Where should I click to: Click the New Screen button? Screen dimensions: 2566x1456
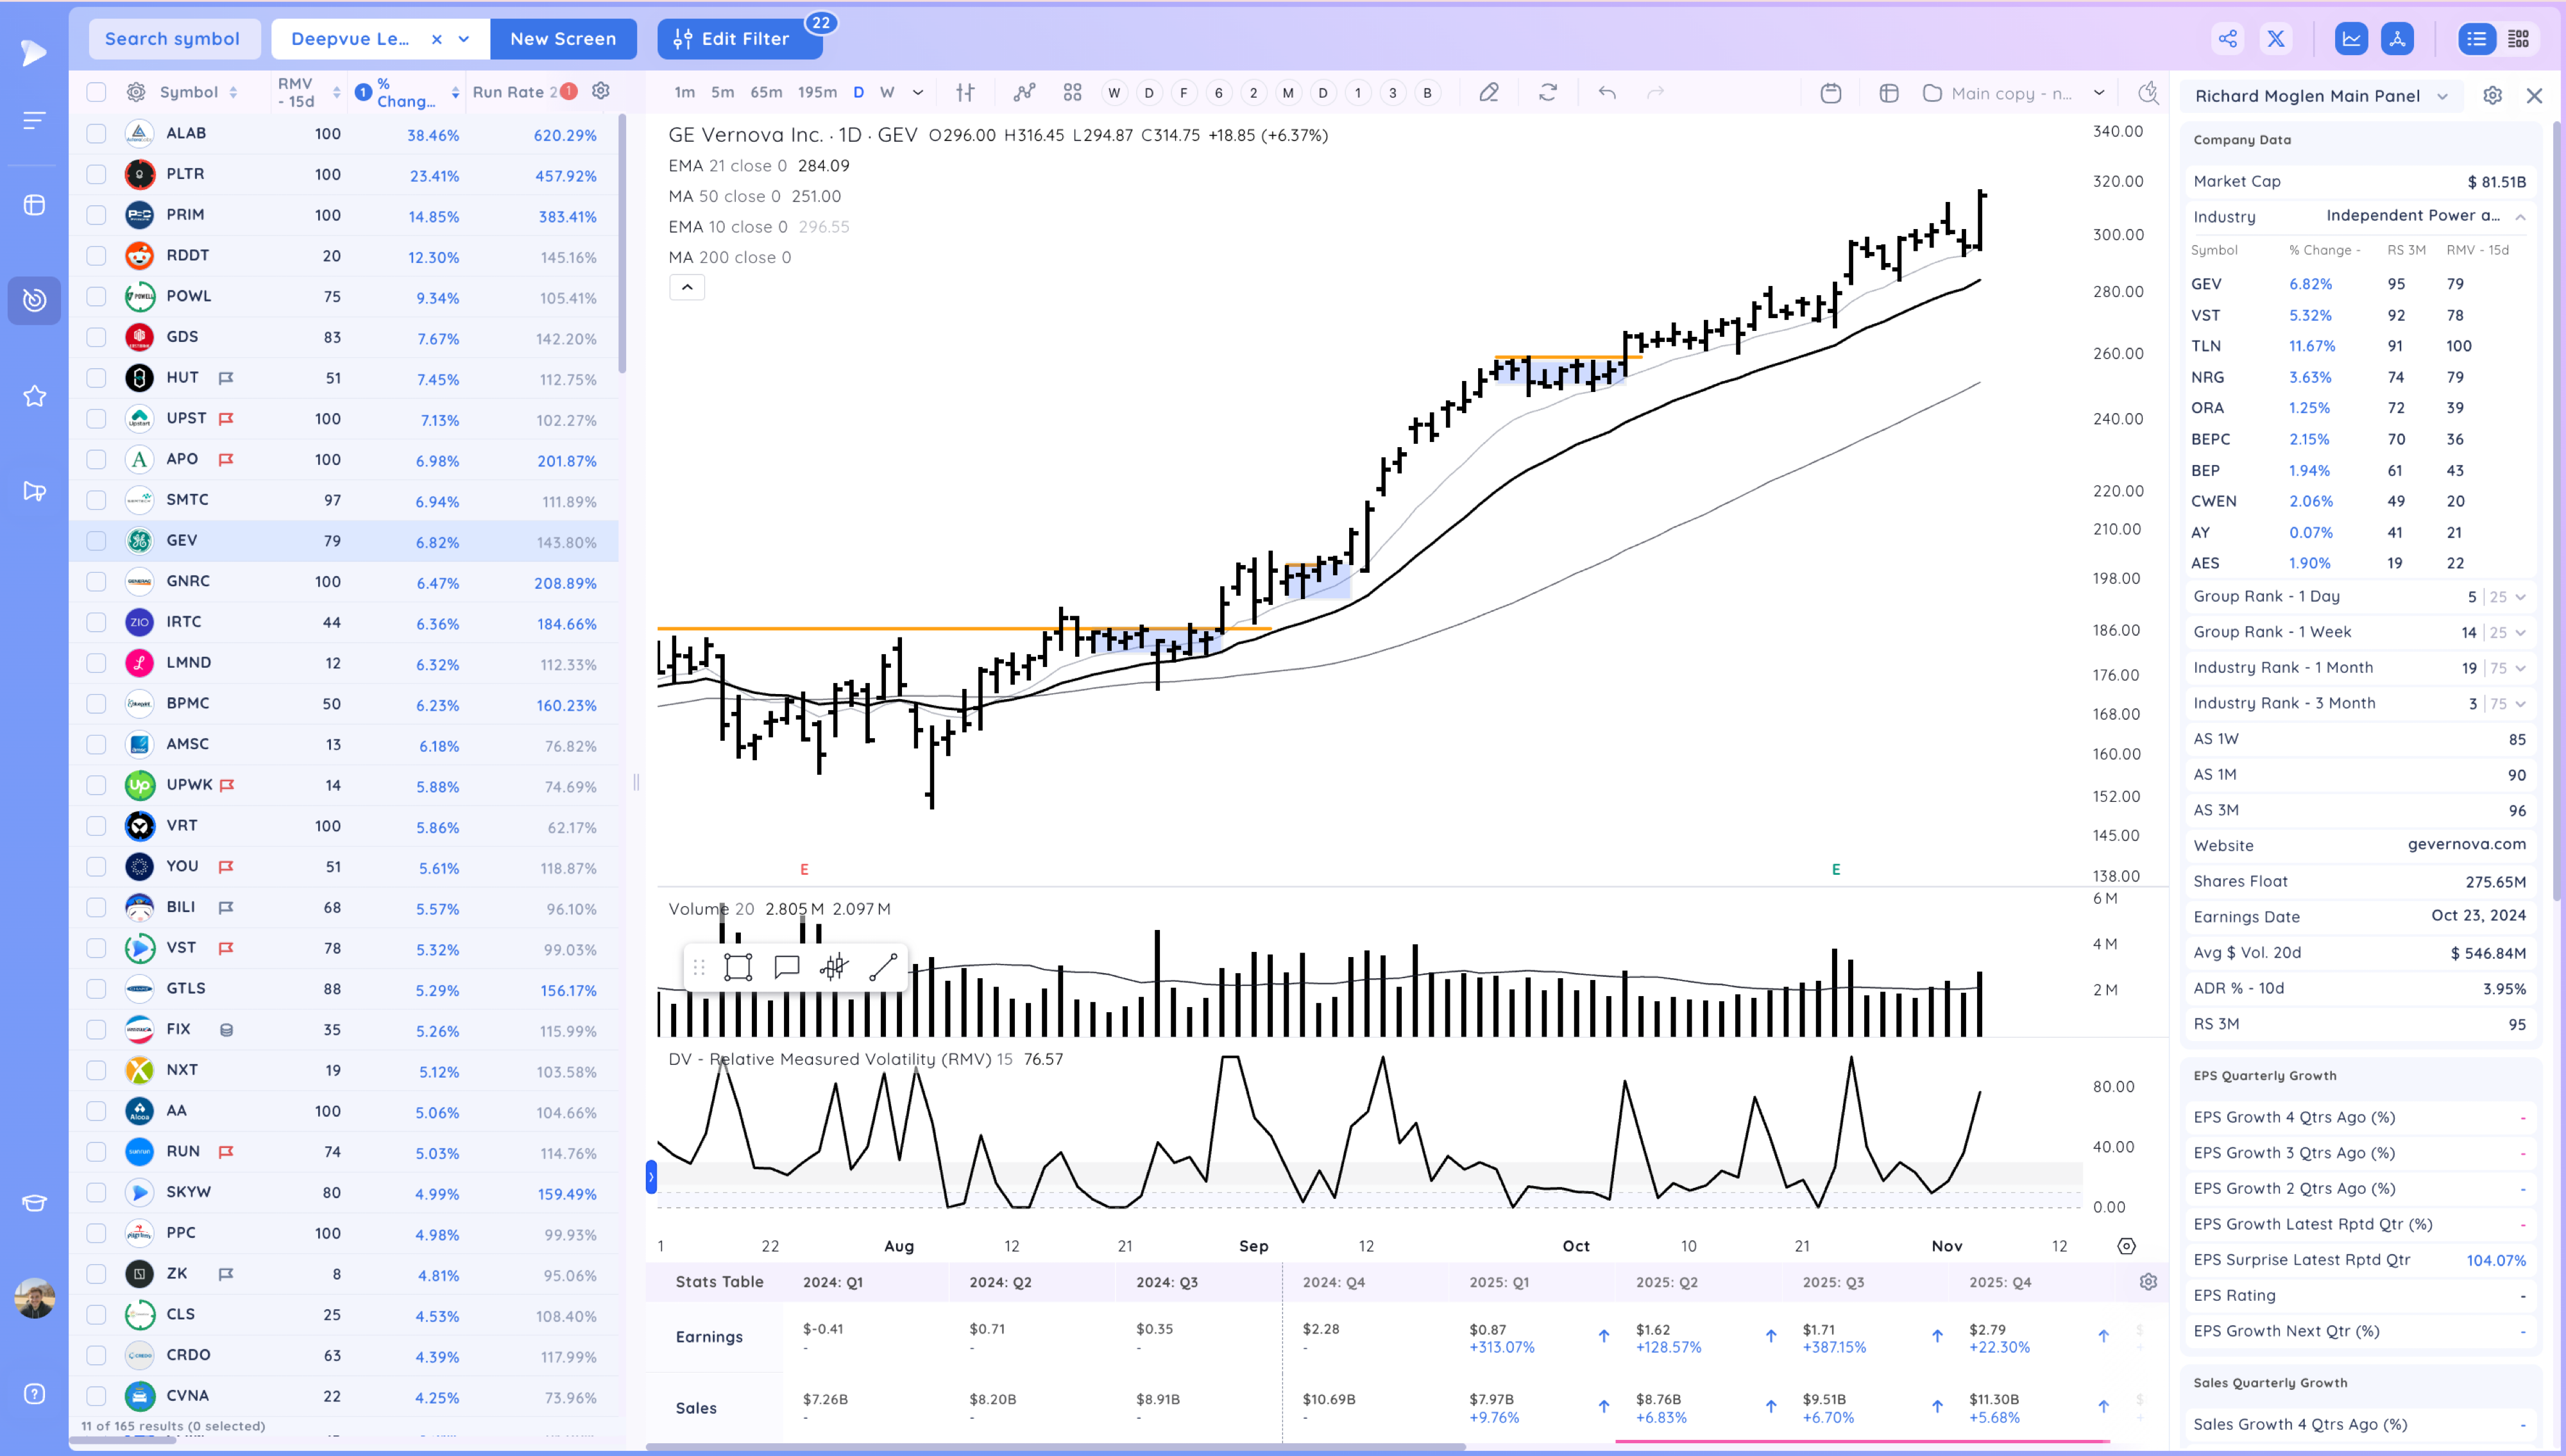coord(563,39)
